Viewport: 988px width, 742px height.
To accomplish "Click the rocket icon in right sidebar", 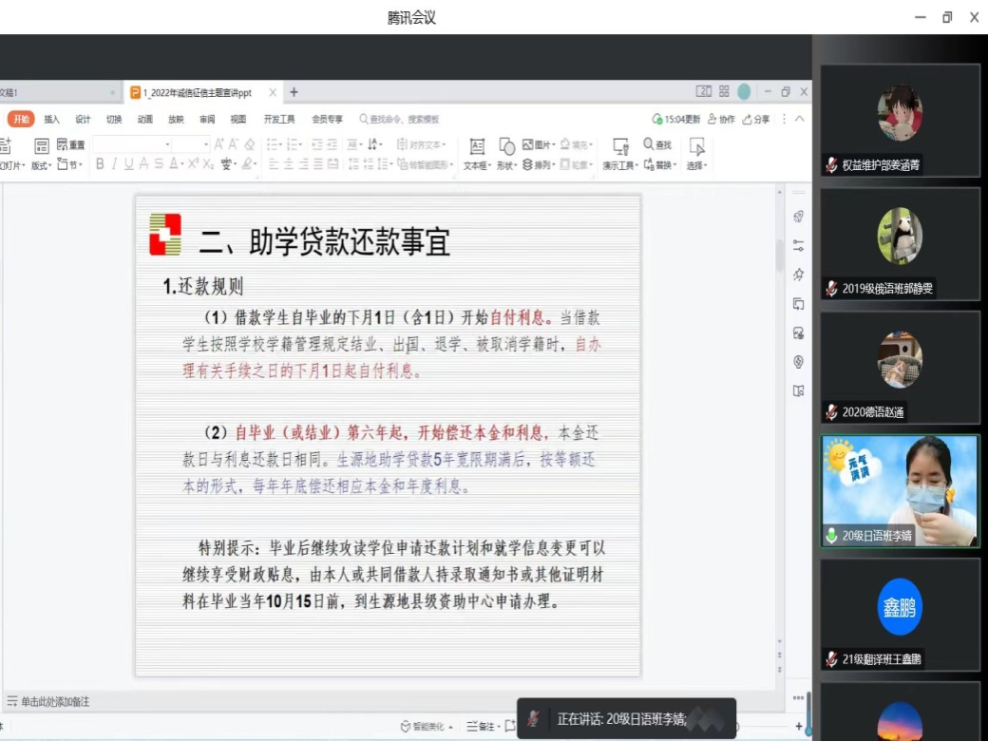I will click(799, 217).
